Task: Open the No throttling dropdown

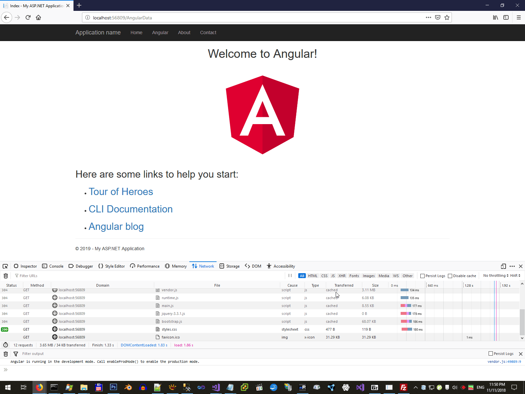Action: pyautogui.click(x=496, y=275)
